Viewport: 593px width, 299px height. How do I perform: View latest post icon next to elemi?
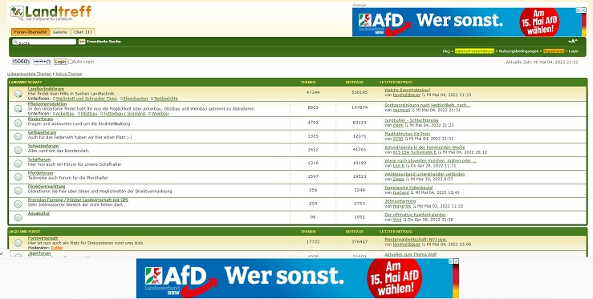coord(407,125)
